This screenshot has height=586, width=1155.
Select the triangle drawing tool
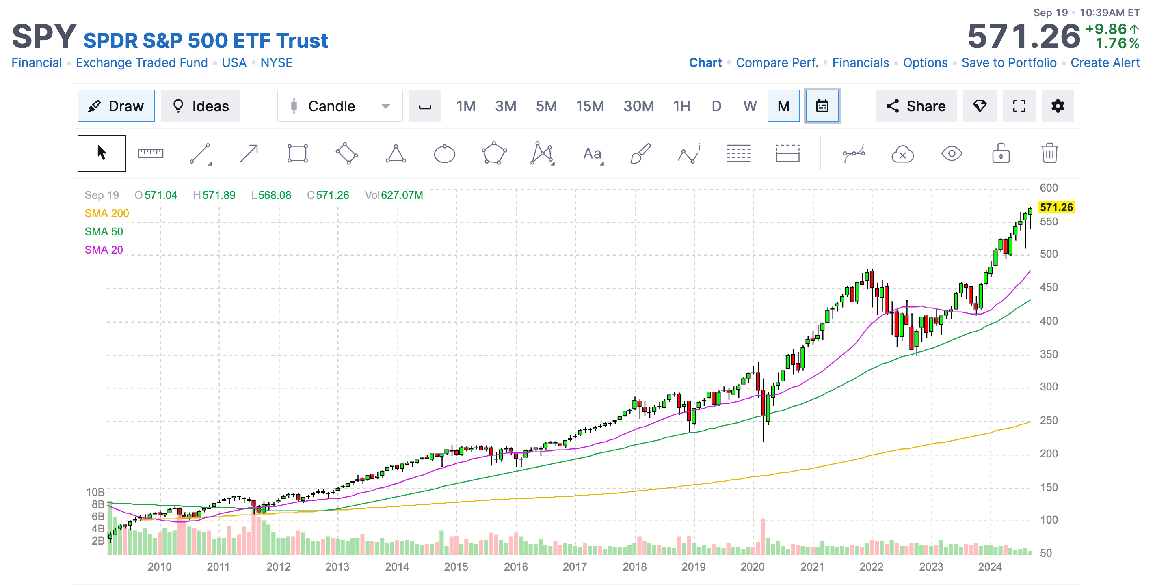pyautogui.click(x=396, y=154)
